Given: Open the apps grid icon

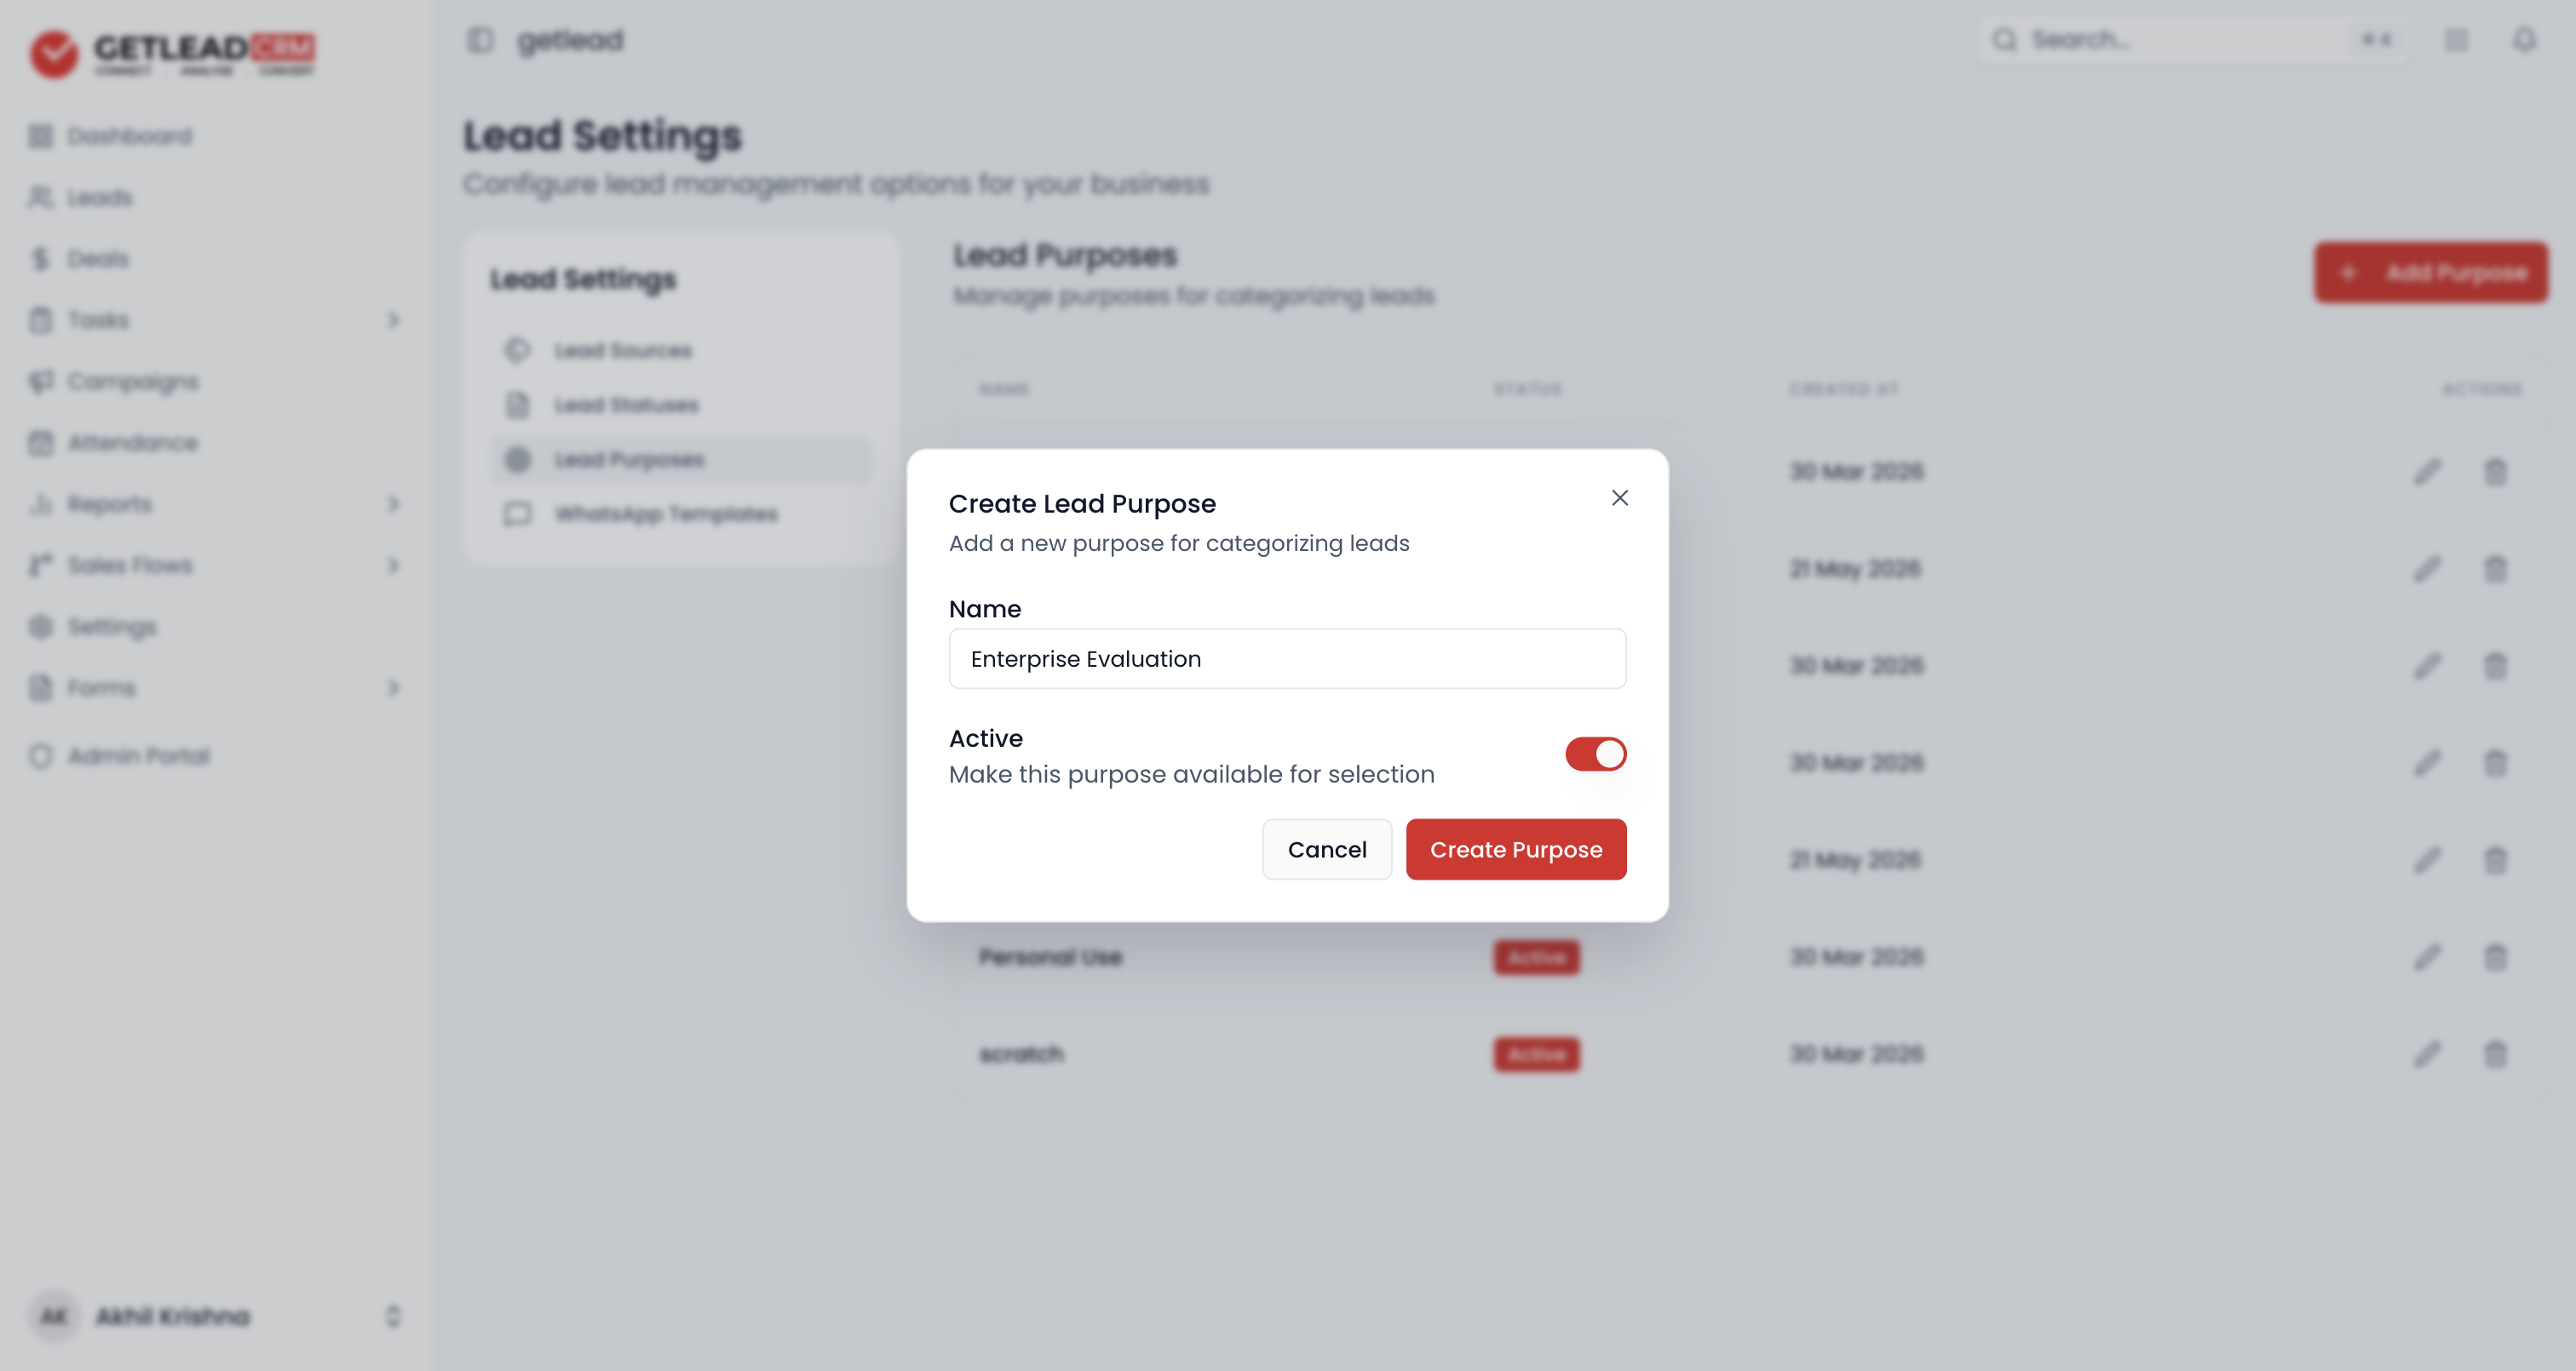Looking at the screenshot, I should pos(2457,40).
